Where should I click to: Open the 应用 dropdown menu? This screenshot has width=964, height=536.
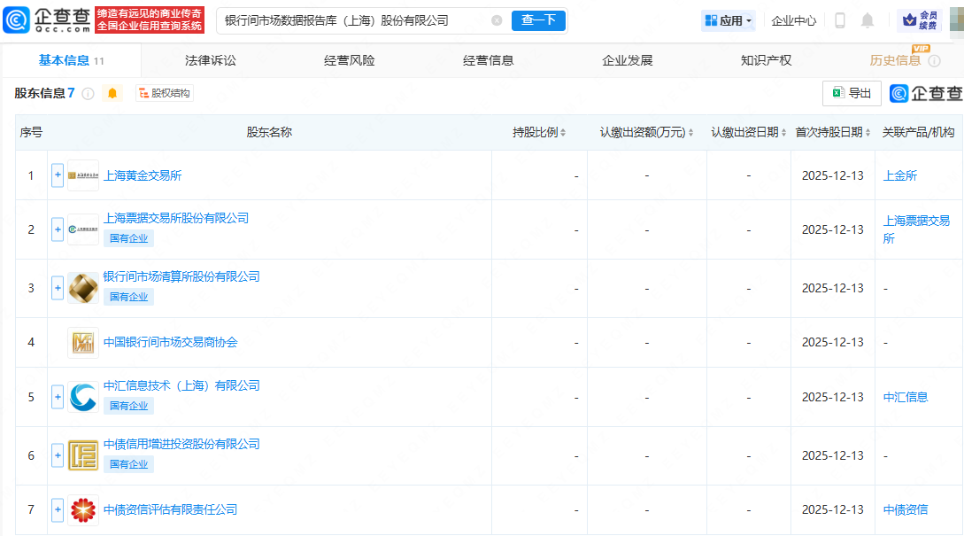tap(729, 20)
